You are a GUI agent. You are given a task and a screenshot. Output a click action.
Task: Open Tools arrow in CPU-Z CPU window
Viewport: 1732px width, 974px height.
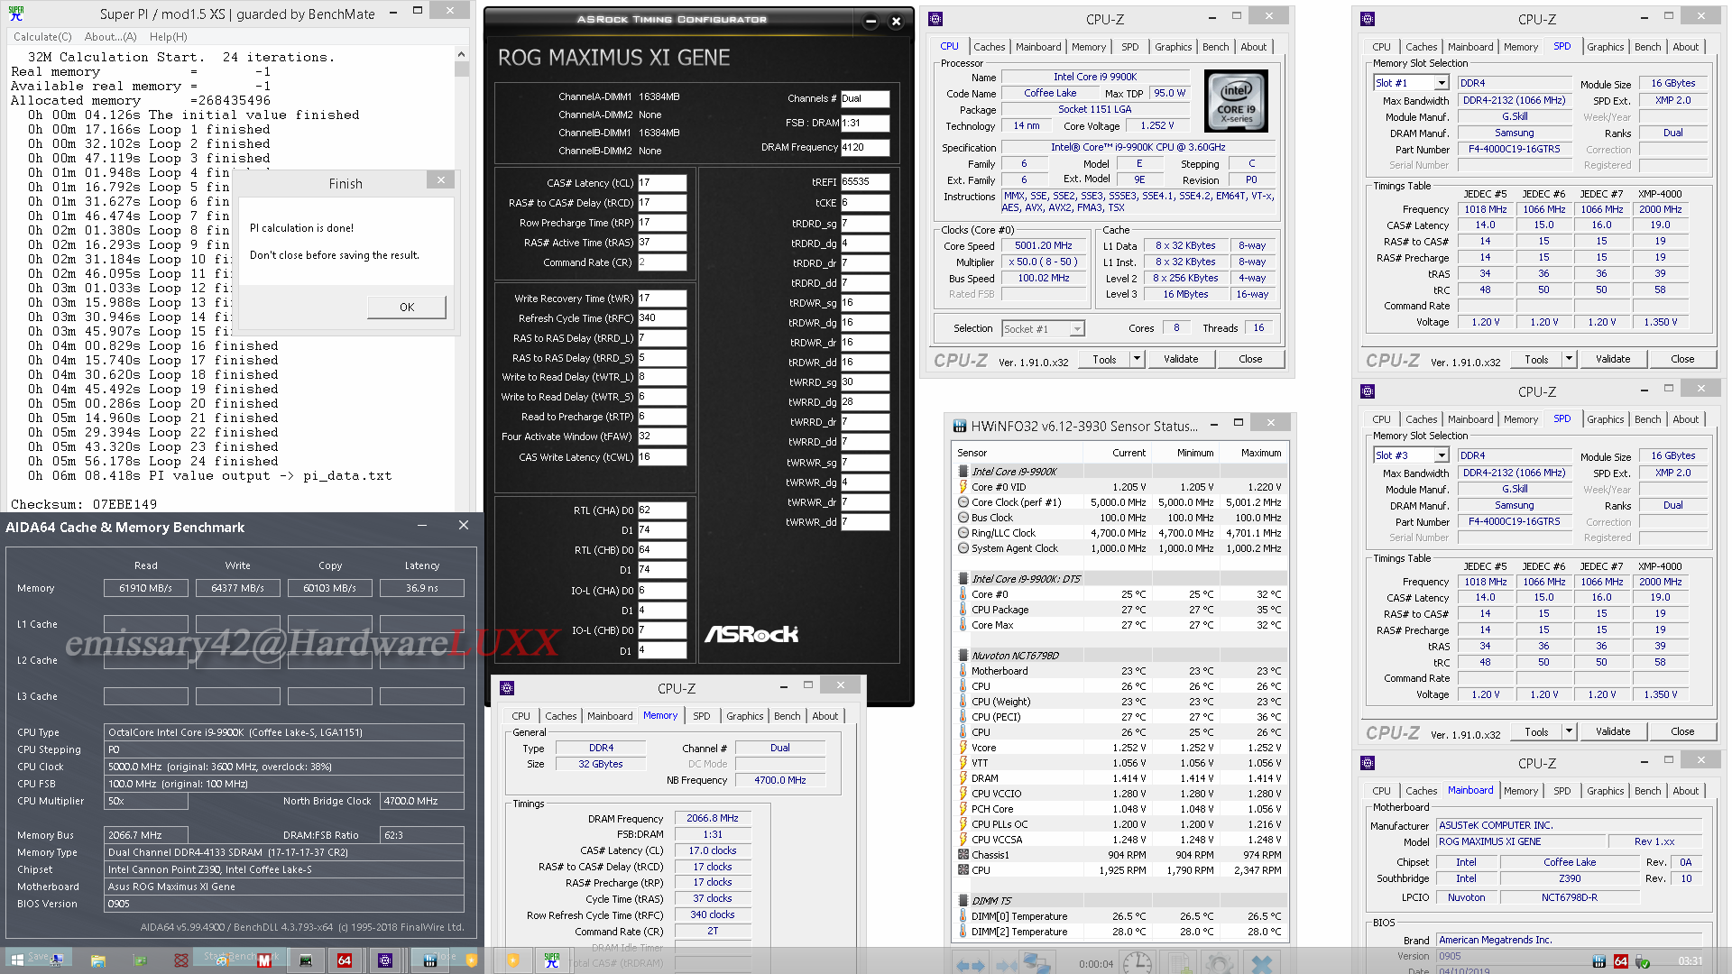[1137, 359]
